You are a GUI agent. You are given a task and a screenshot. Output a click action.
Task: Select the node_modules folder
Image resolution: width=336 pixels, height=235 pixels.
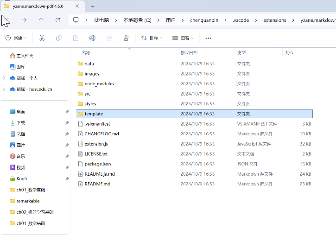(194, 84)
